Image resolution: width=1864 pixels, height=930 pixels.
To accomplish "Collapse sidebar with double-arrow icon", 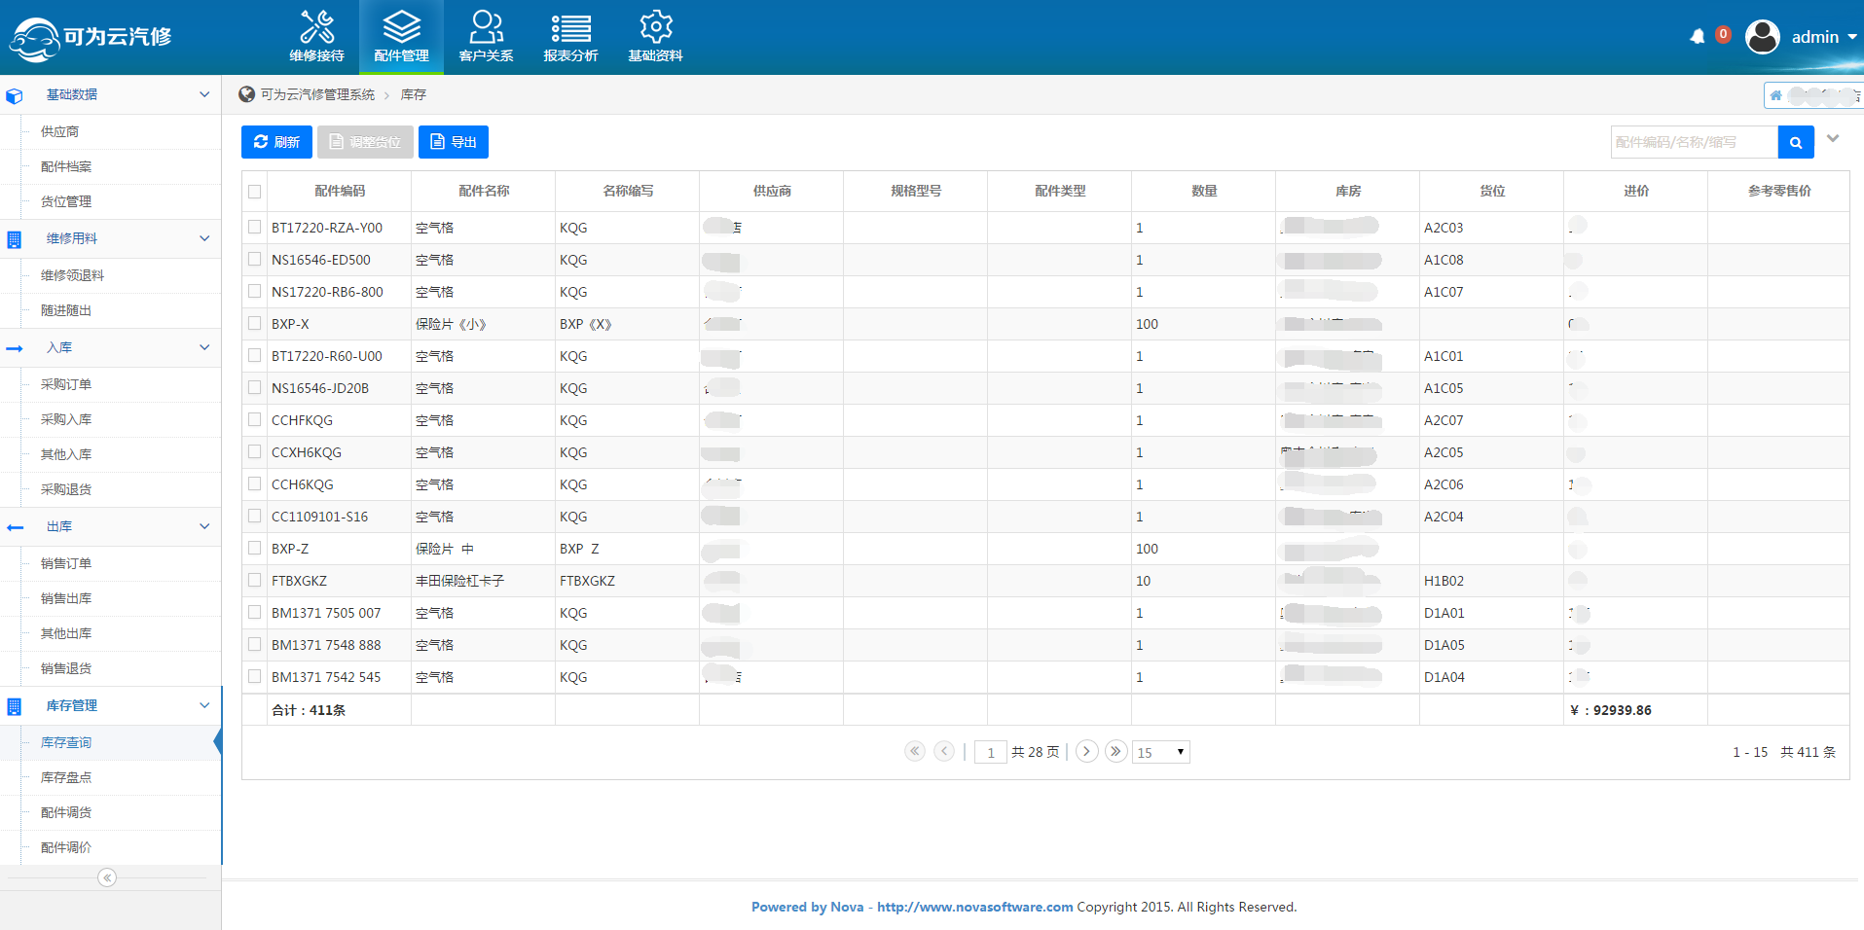I will pos(107,877).
